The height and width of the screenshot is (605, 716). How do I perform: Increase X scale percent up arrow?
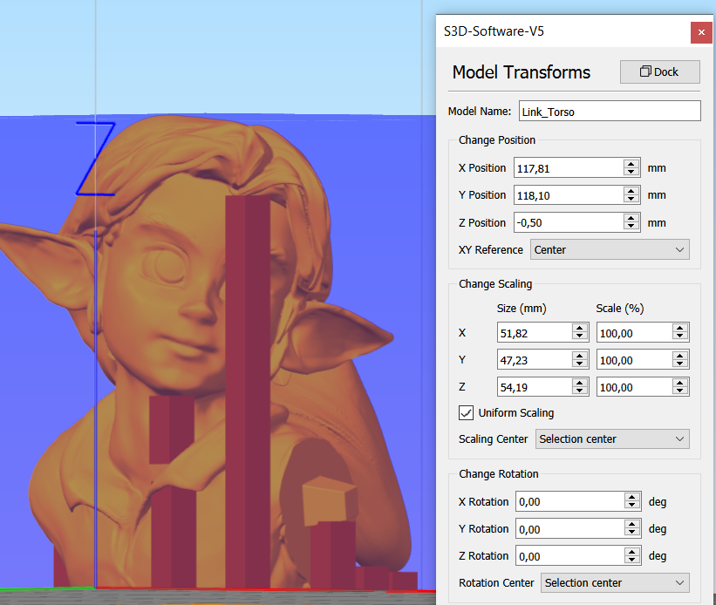(x=680, y=329)
